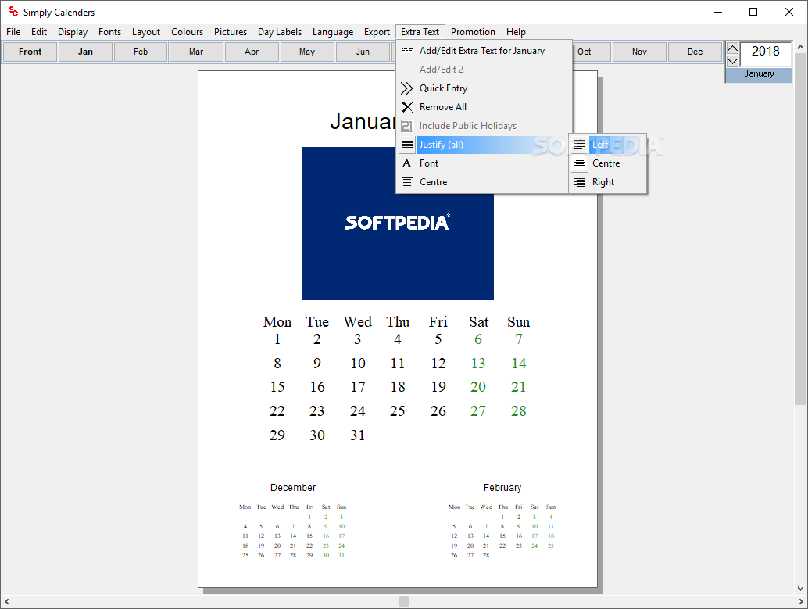Select Centre in Justify submenu
Image resolution: width=808 pixels, height=609 pixels.
tap(608, 163)
